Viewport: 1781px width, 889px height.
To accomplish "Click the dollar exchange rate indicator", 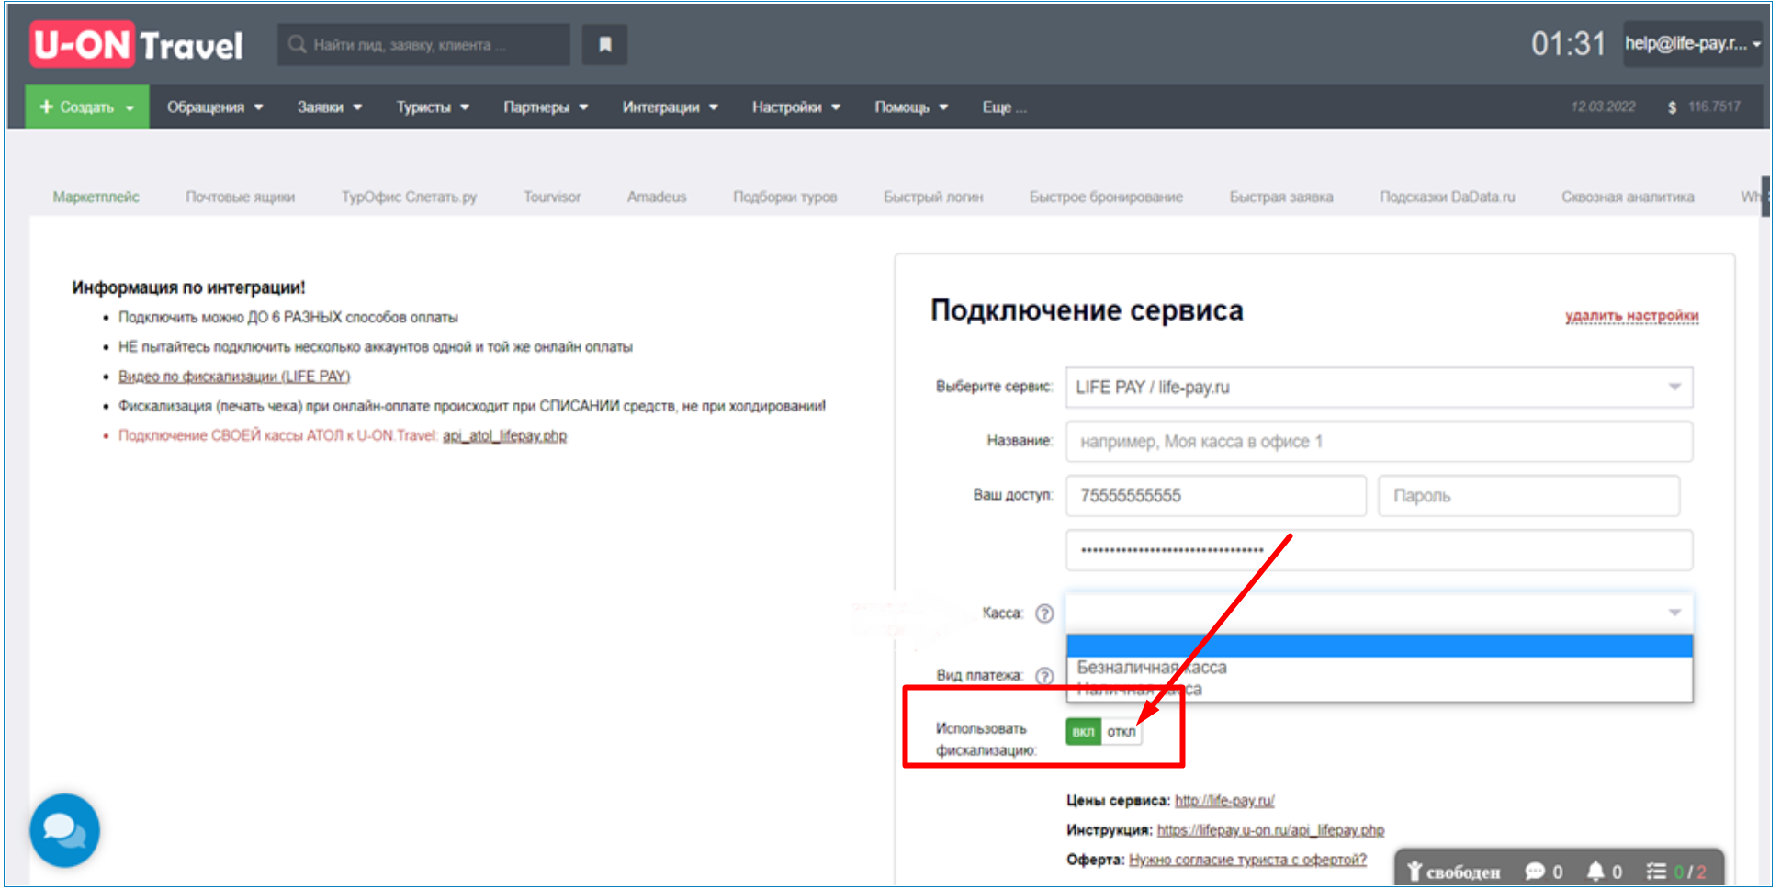I will pyautogui.click(x=1704, y=107).
